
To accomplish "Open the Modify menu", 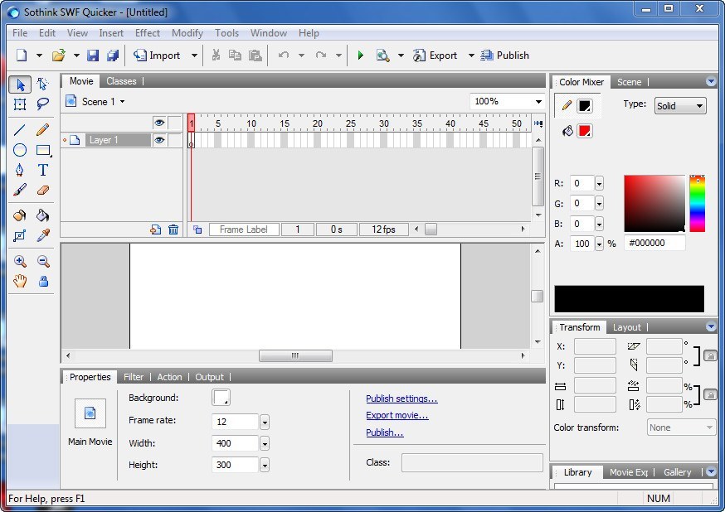I will (x=187, y=33).
